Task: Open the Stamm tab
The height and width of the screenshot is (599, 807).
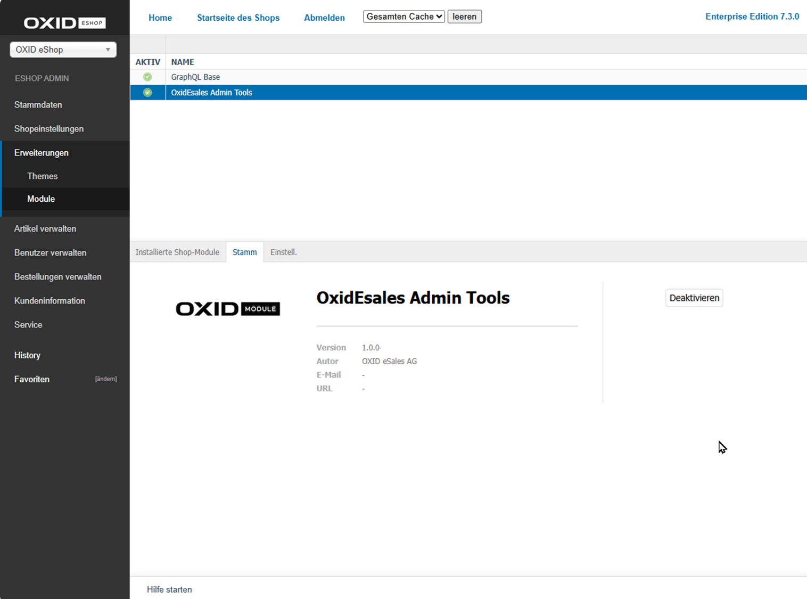Action: pos(244,252)
